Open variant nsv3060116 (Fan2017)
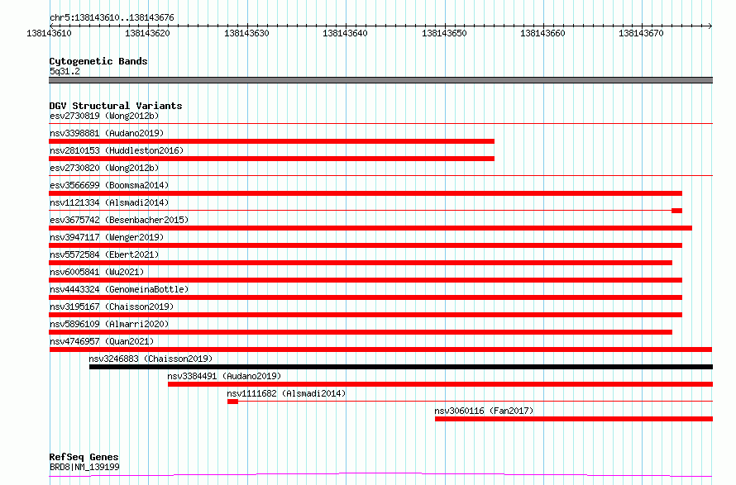Screen dimensions: 736x485 coord(484,411)
